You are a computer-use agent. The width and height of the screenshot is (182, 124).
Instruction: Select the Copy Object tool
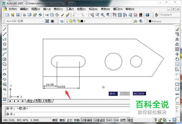177,34
